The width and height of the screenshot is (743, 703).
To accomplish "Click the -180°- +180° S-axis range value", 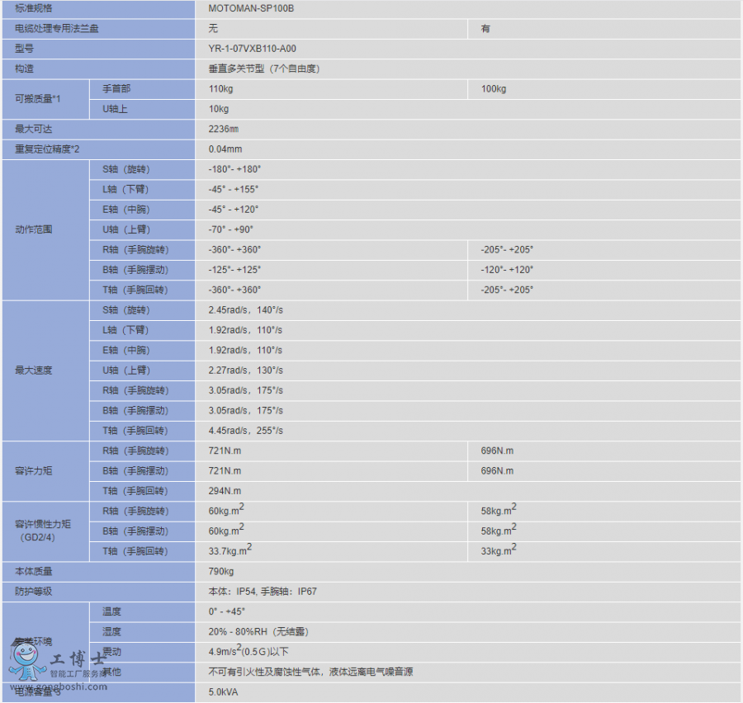I will tap(234, 169).
